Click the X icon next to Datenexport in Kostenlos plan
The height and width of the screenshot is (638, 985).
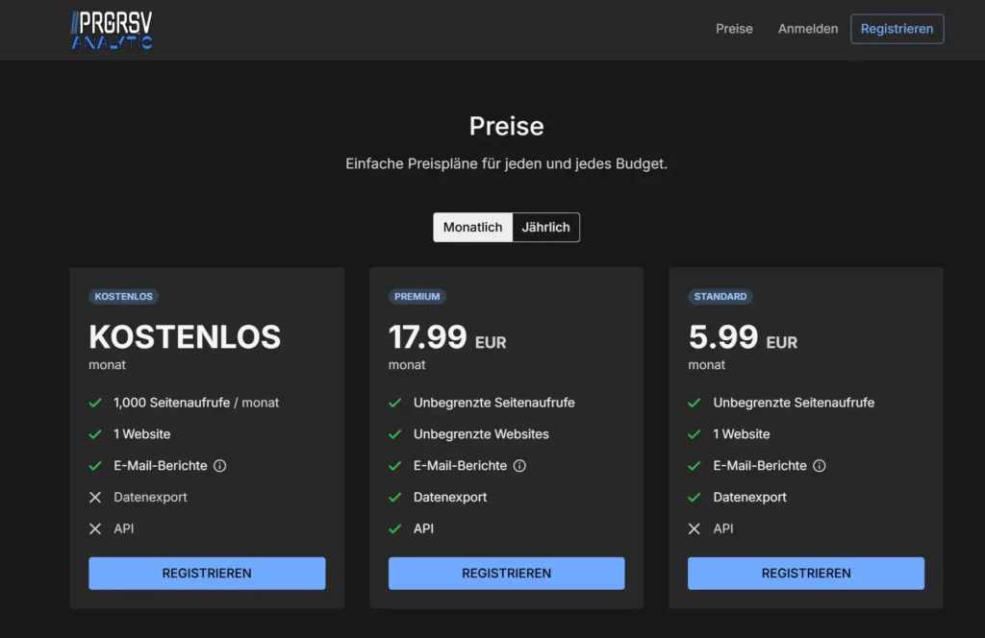click(95, 498)
